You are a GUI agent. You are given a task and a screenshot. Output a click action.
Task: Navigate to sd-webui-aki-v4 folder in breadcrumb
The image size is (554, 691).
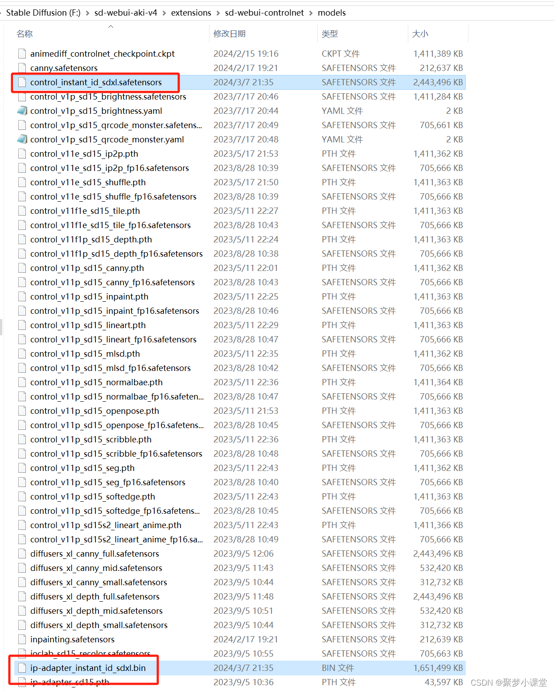pos(126,12)
